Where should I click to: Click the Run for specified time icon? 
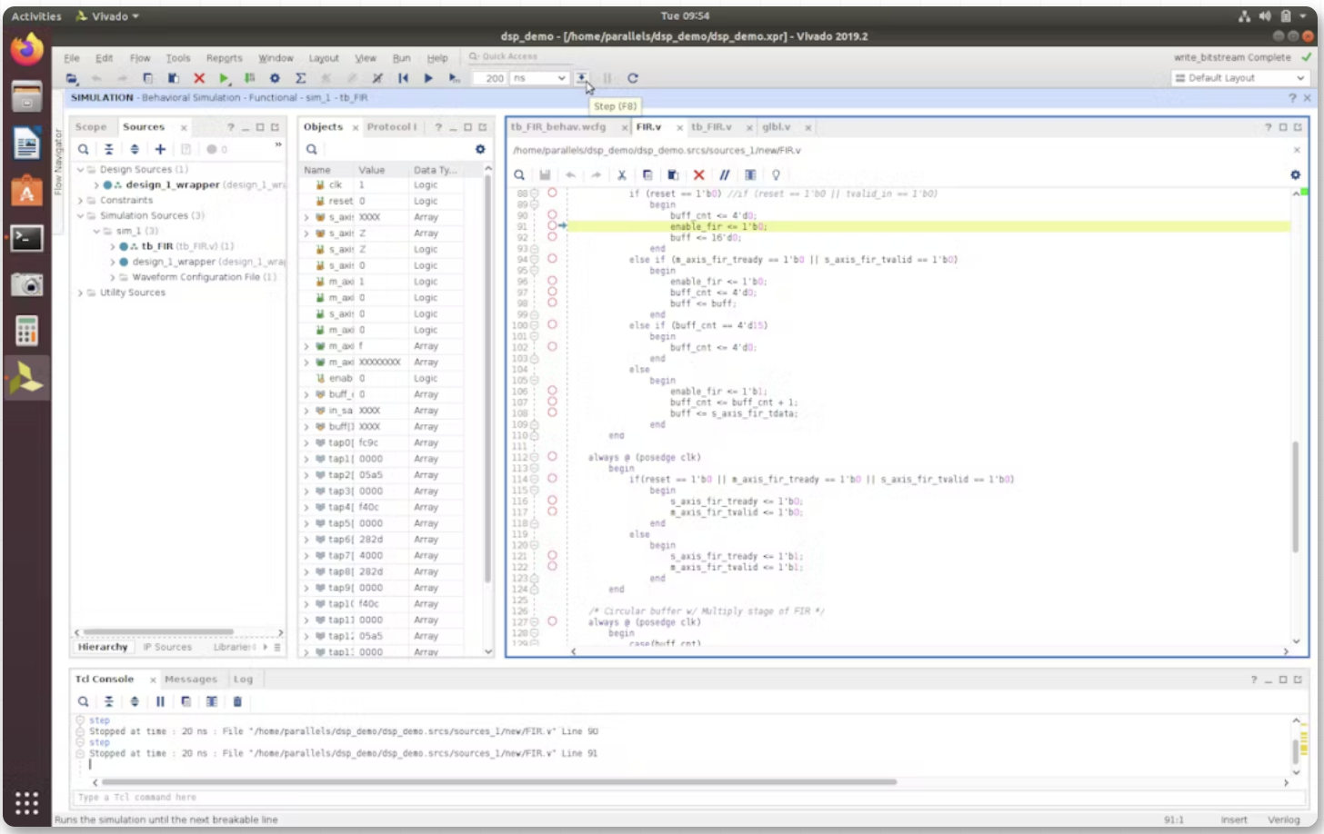454,78
